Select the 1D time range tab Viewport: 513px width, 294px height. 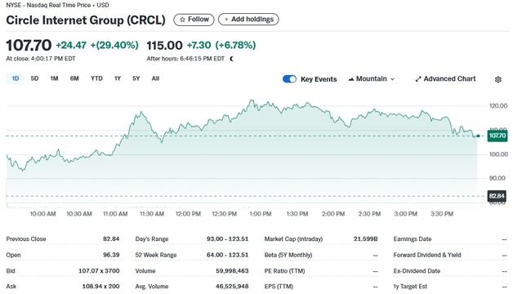(15, 78)
